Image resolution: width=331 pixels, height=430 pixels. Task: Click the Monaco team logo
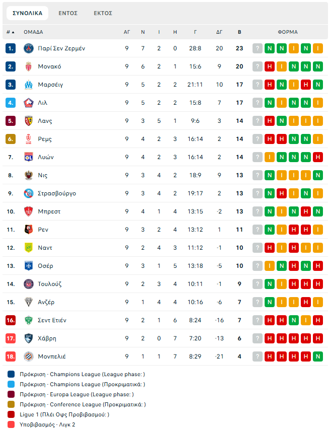click(28, 66)
